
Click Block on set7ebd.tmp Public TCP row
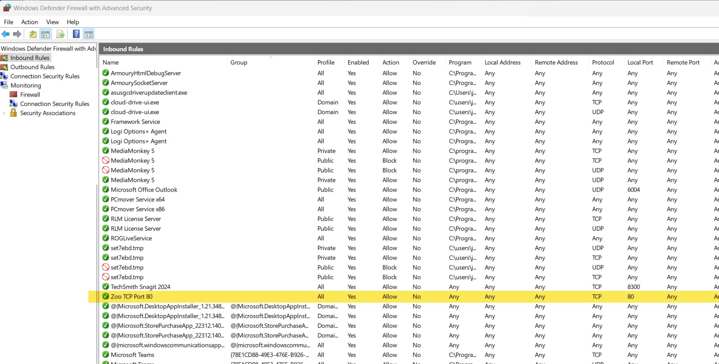(x=390, y=277)
